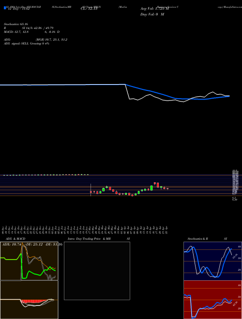Click the first red candle with the long wick
The height and width of the screenshot is (319, 242).
[91, 190]
